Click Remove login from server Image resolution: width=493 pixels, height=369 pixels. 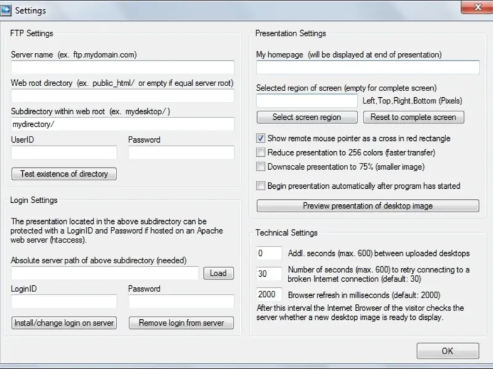point(181,323)
